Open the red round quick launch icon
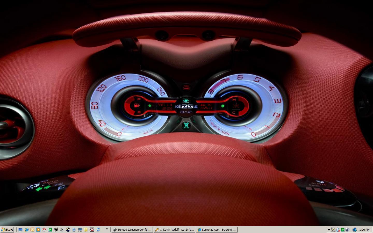The image size is (373, 233). coord(44,229)
